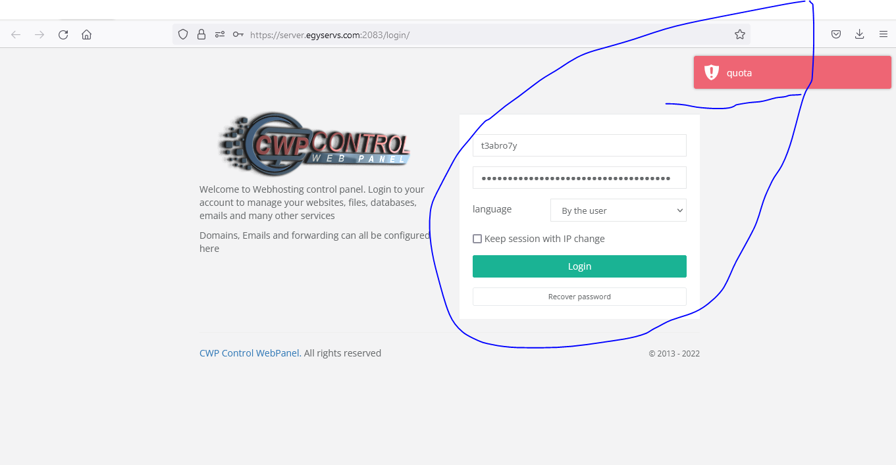Open the CWP Control WebPanel link

click(250, 353)
